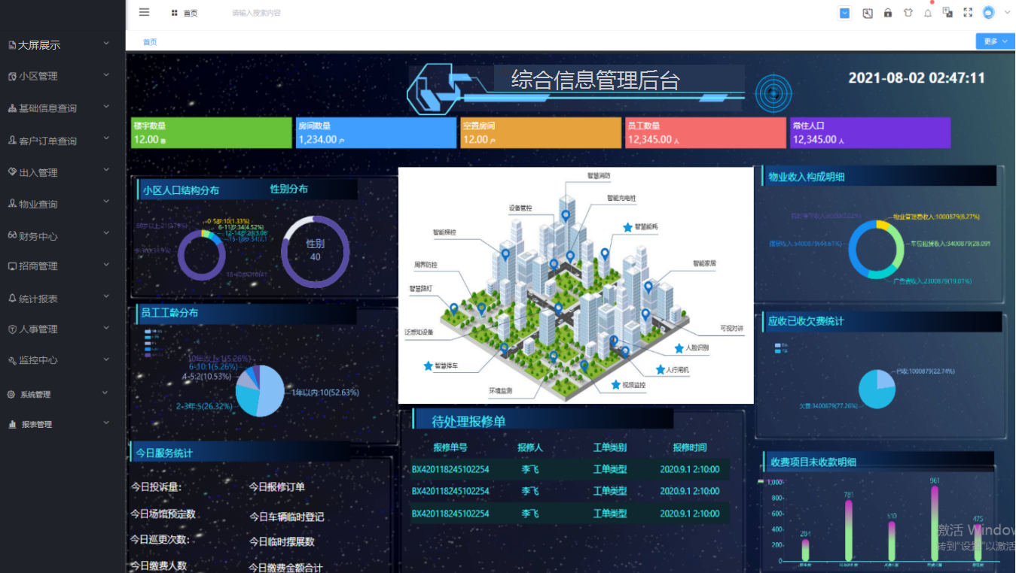The width and height of the screenshot is (1016, 573).
Task: Click the lock screen icon
Action: pyautogui.click(x=888, y=13)
